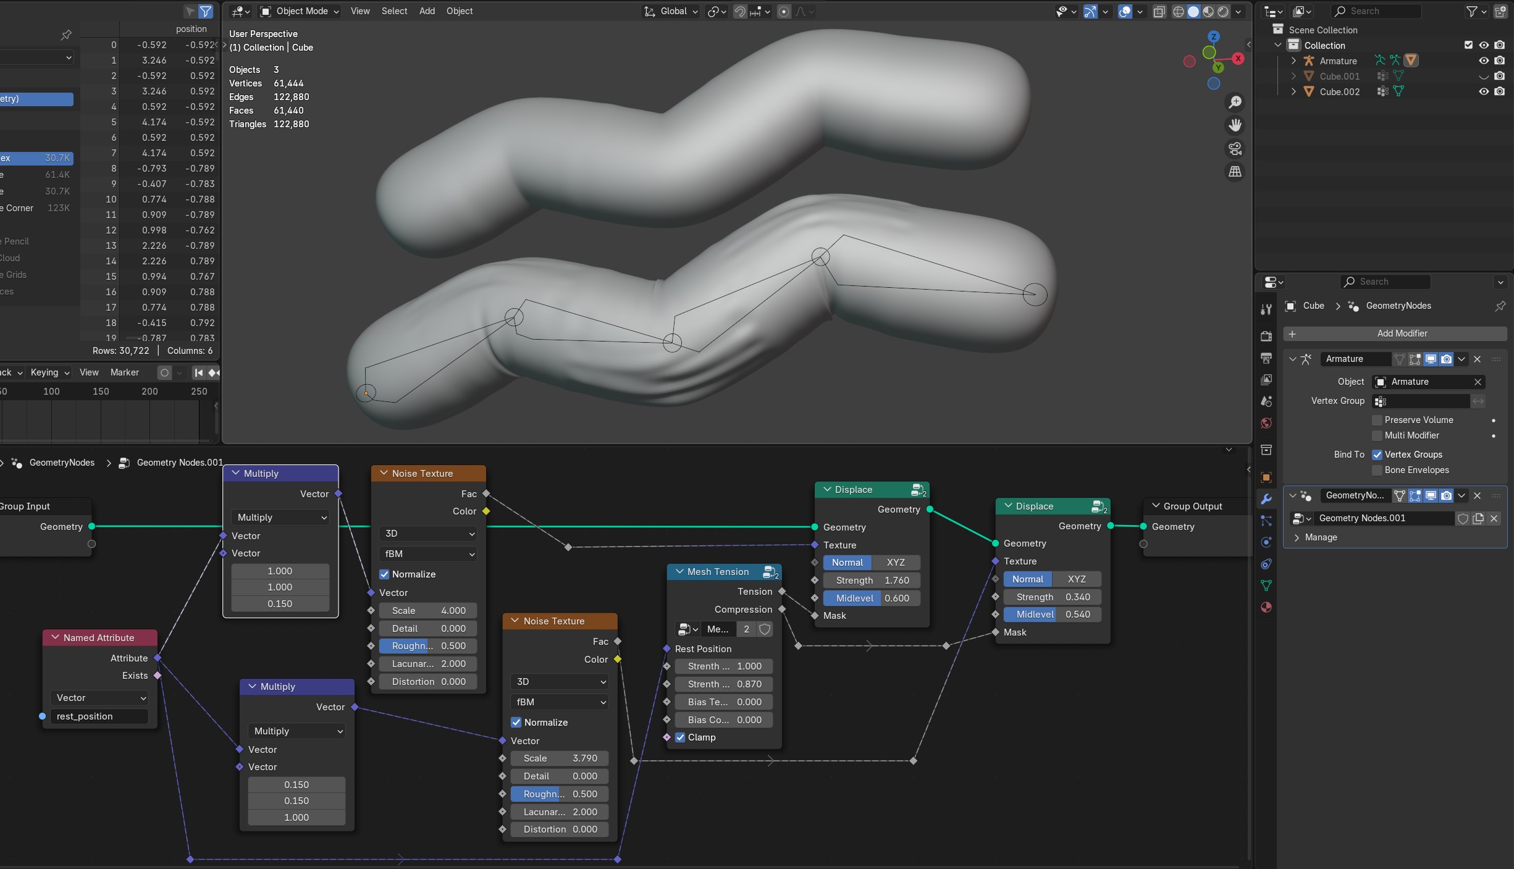The width and height of the screenshot is (1514, 869).
Task: Open the World properties tab
Action: tap(1266, 423)
